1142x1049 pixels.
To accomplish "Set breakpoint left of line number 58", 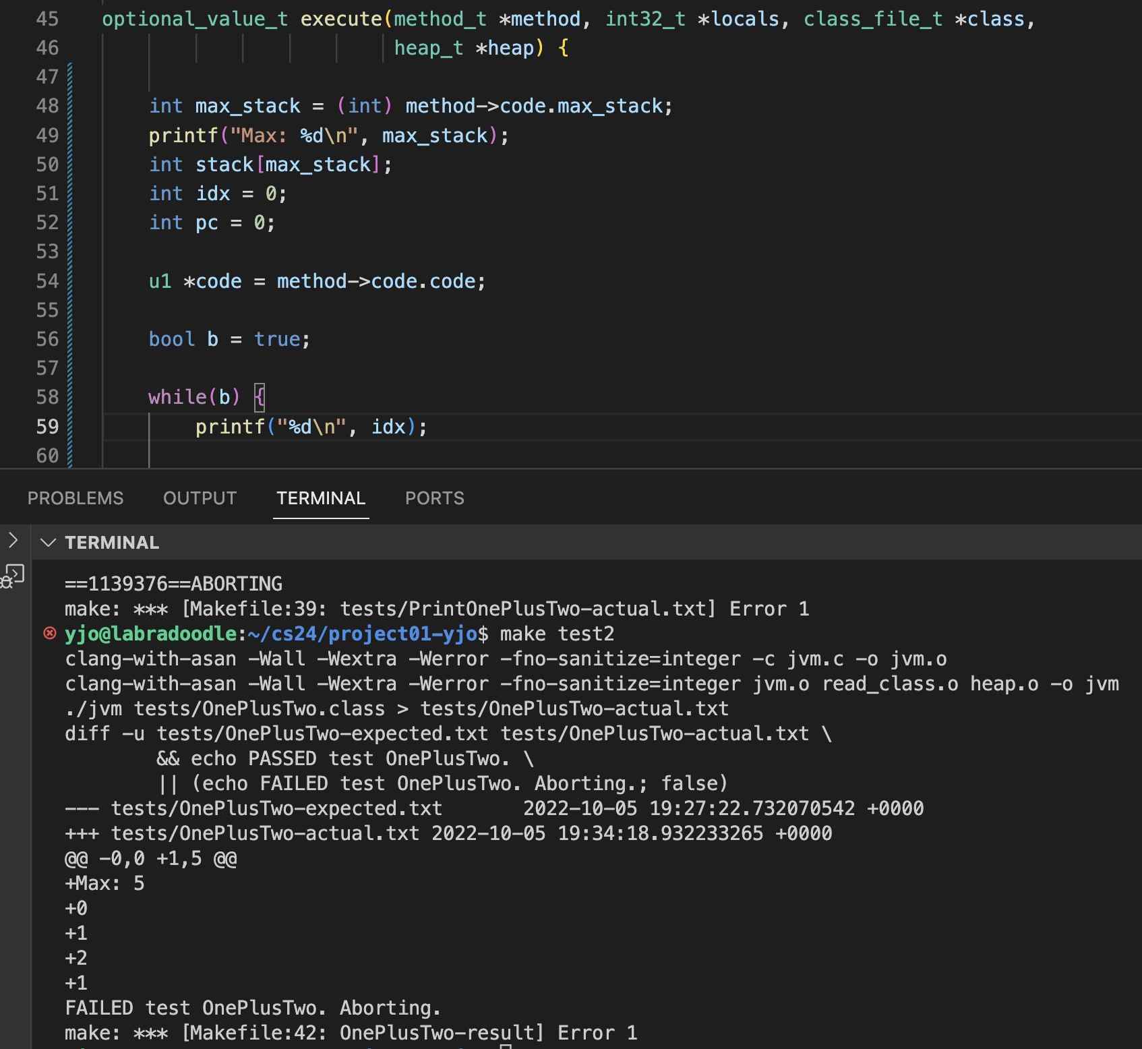I will click(17, 397).
